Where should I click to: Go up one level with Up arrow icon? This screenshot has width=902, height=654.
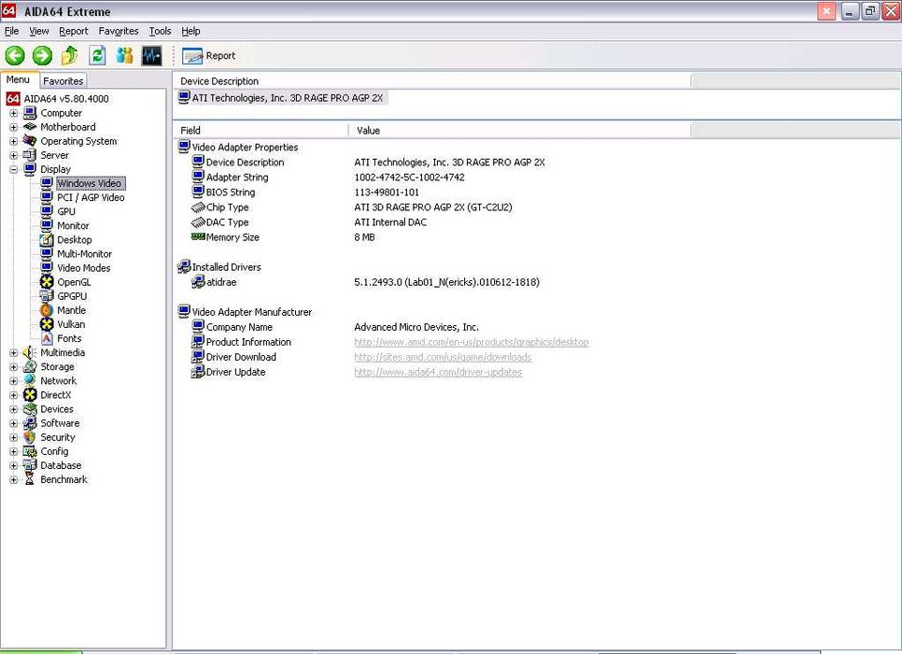pyautogui.click(x=70, y=56)
